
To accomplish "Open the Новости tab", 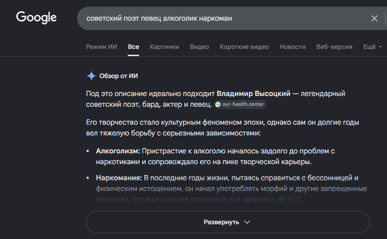I will pyautogui.click(x=292, y=46).
